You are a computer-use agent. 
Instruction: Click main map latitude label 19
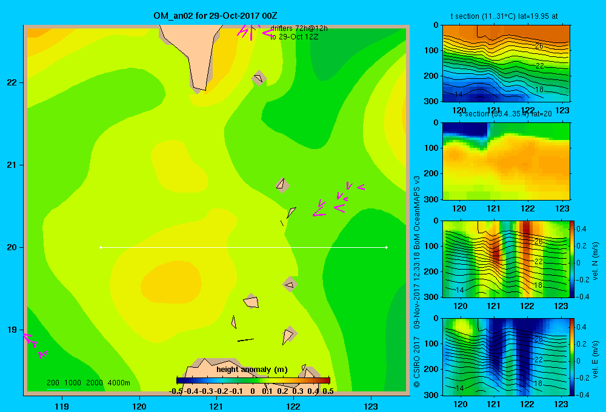12,330
